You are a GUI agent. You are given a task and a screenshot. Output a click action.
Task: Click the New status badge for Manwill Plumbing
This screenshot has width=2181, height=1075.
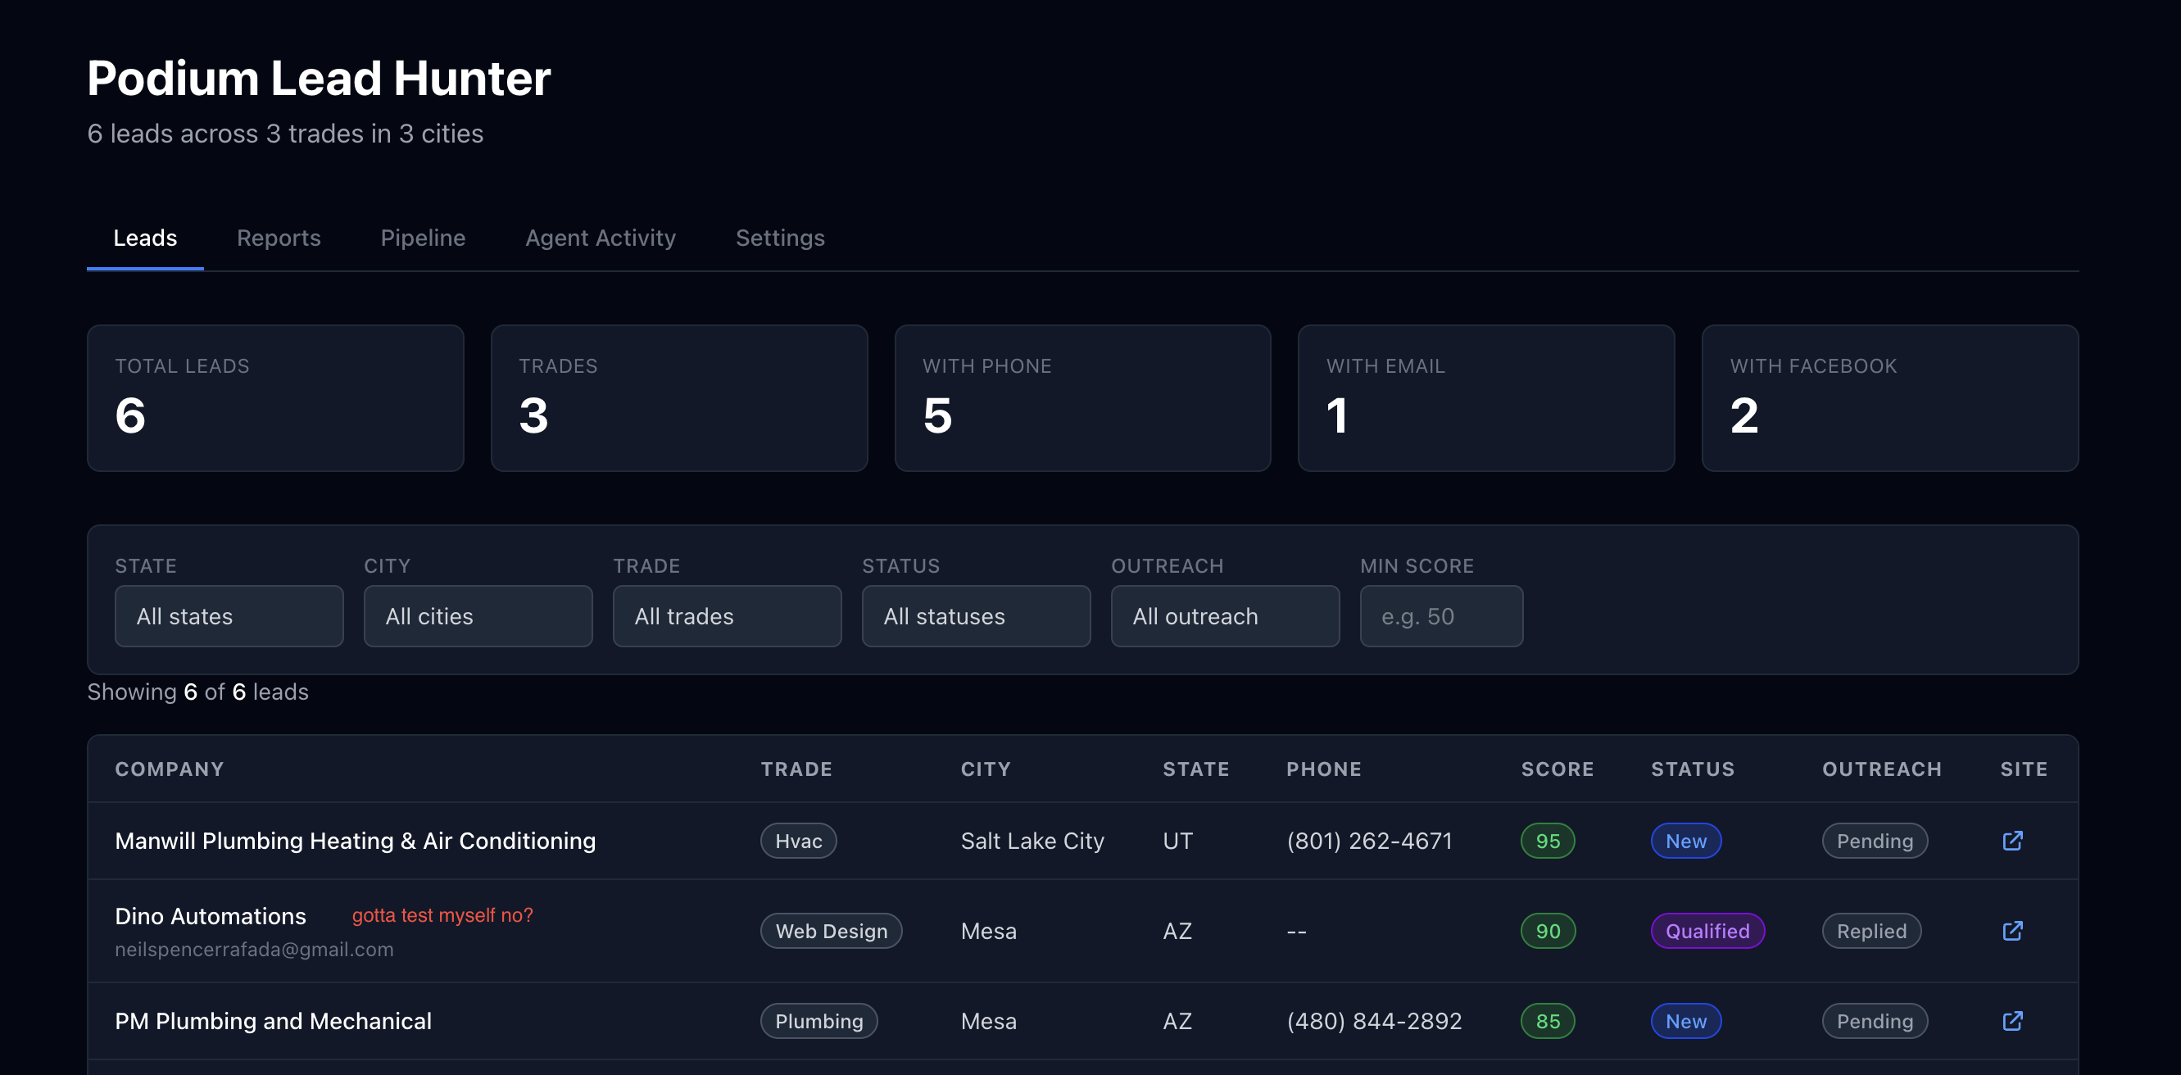point(1685,841)
